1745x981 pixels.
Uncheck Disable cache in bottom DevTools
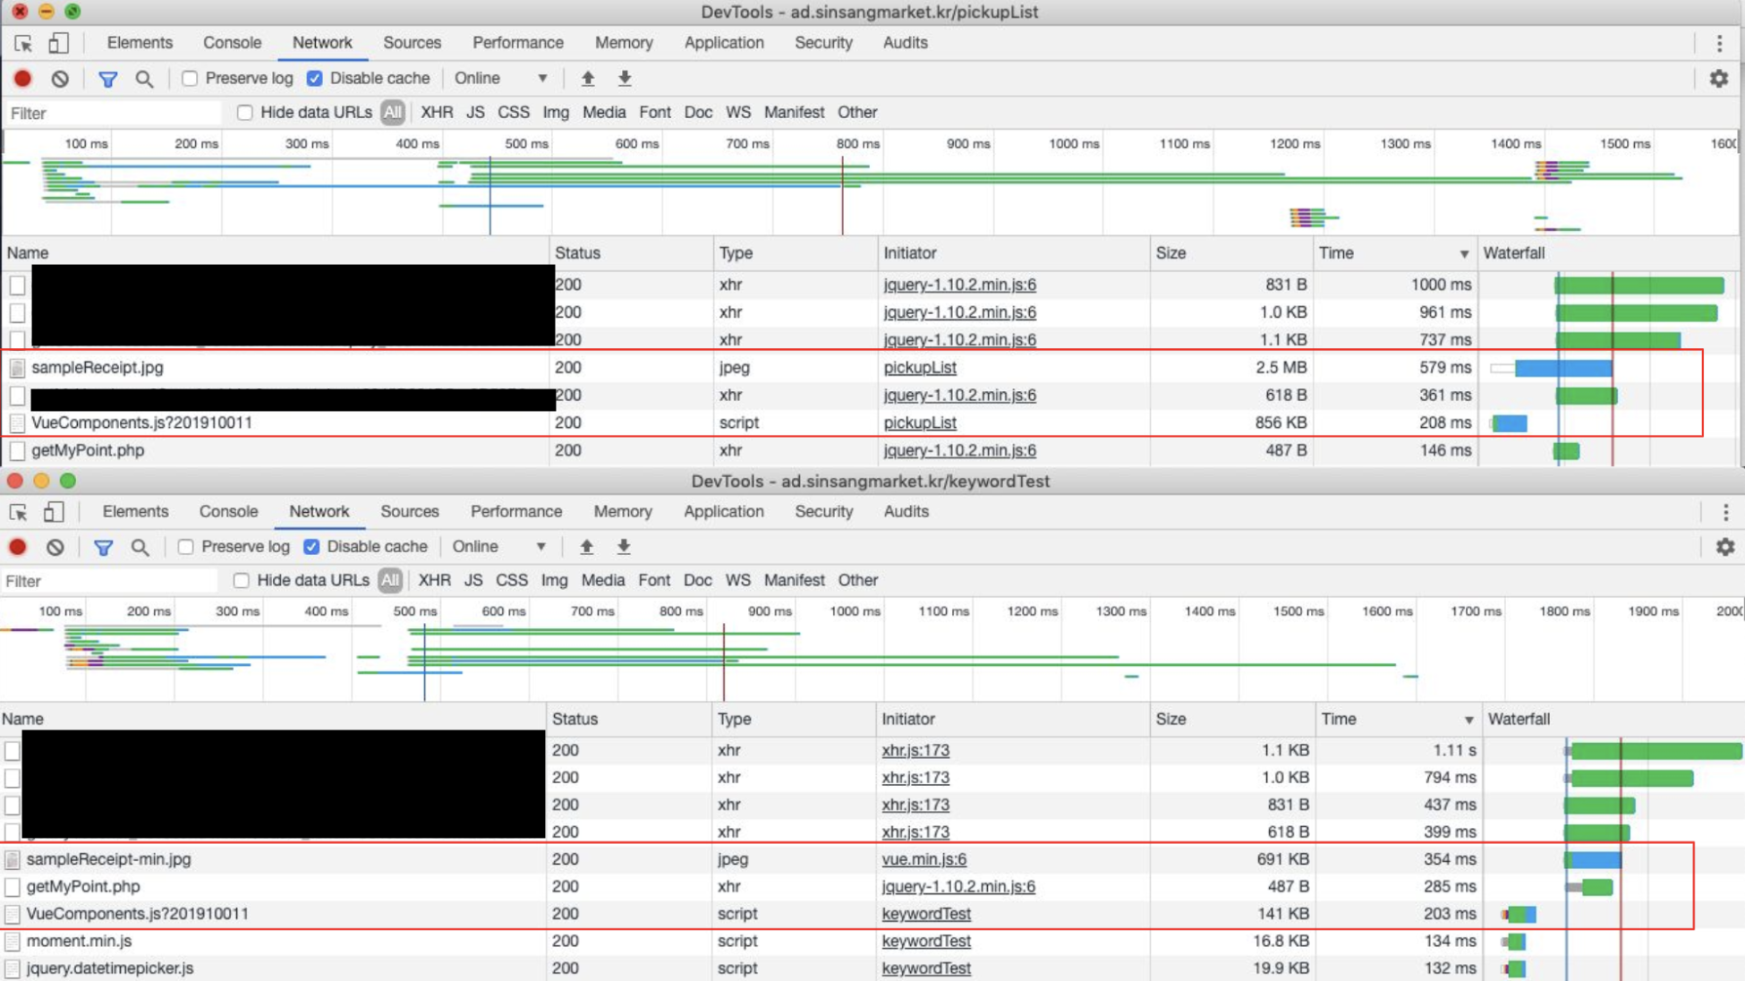click(311, 547)
